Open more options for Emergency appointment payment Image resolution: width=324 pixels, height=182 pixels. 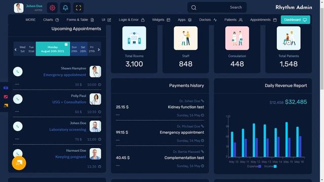click(118, 140)
